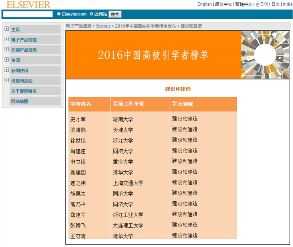Click 浙江大学 affiliation cell
Screen dimensions: 293x247
point(123,141)
